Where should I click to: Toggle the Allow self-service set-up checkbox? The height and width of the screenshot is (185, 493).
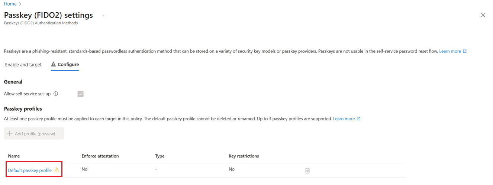pos(80,94)
